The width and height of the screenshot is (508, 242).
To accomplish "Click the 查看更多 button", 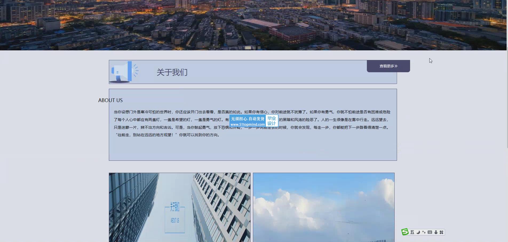I will 388,66.
